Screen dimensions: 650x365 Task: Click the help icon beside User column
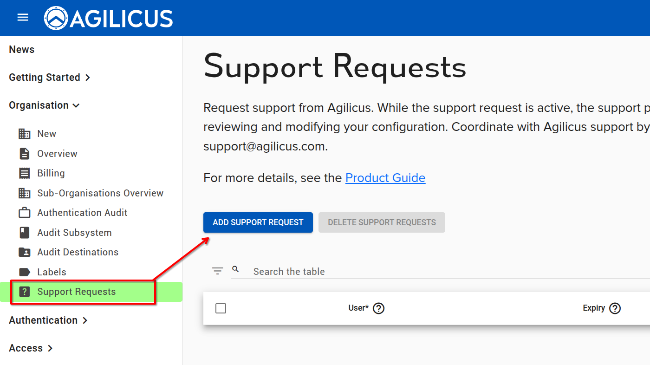378,308
